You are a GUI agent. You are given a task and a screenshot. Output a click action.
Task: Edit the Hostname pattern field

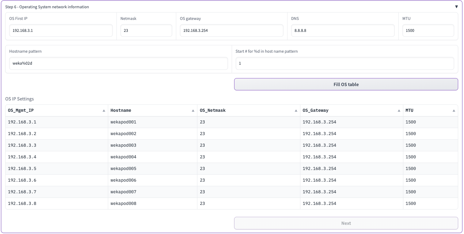pos(118,63)
